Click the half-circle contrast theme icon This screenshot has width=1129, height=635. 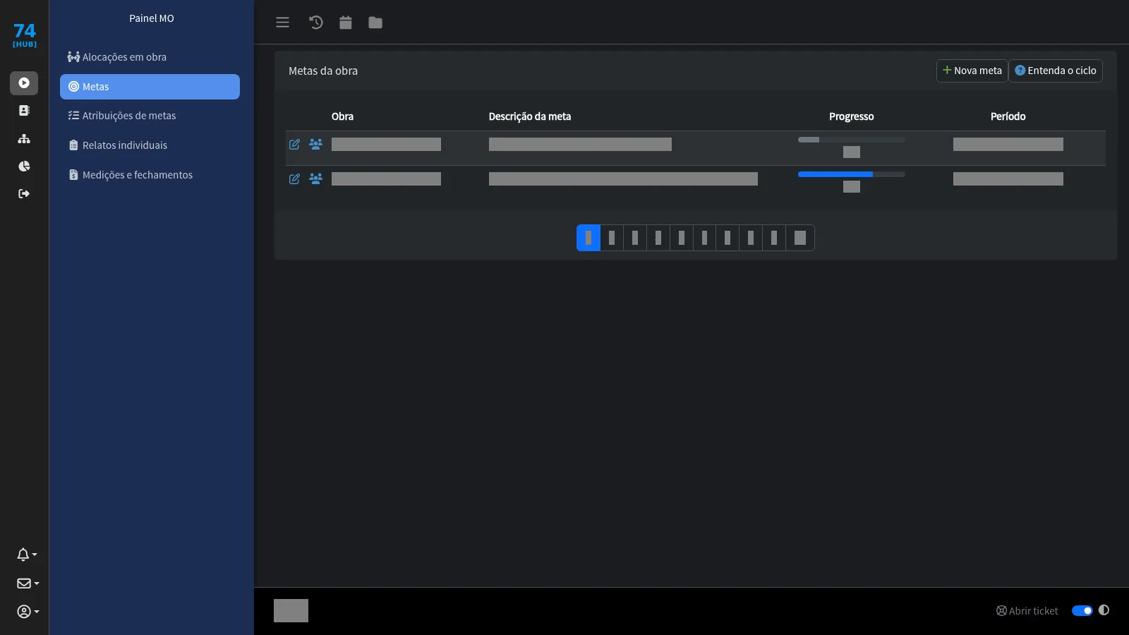click(1104, 610)
